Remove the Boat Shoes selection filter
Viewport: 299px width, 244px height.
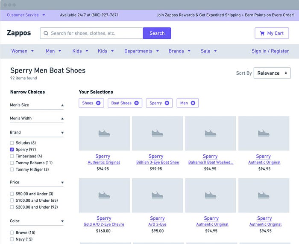click(x=137, y=103)
